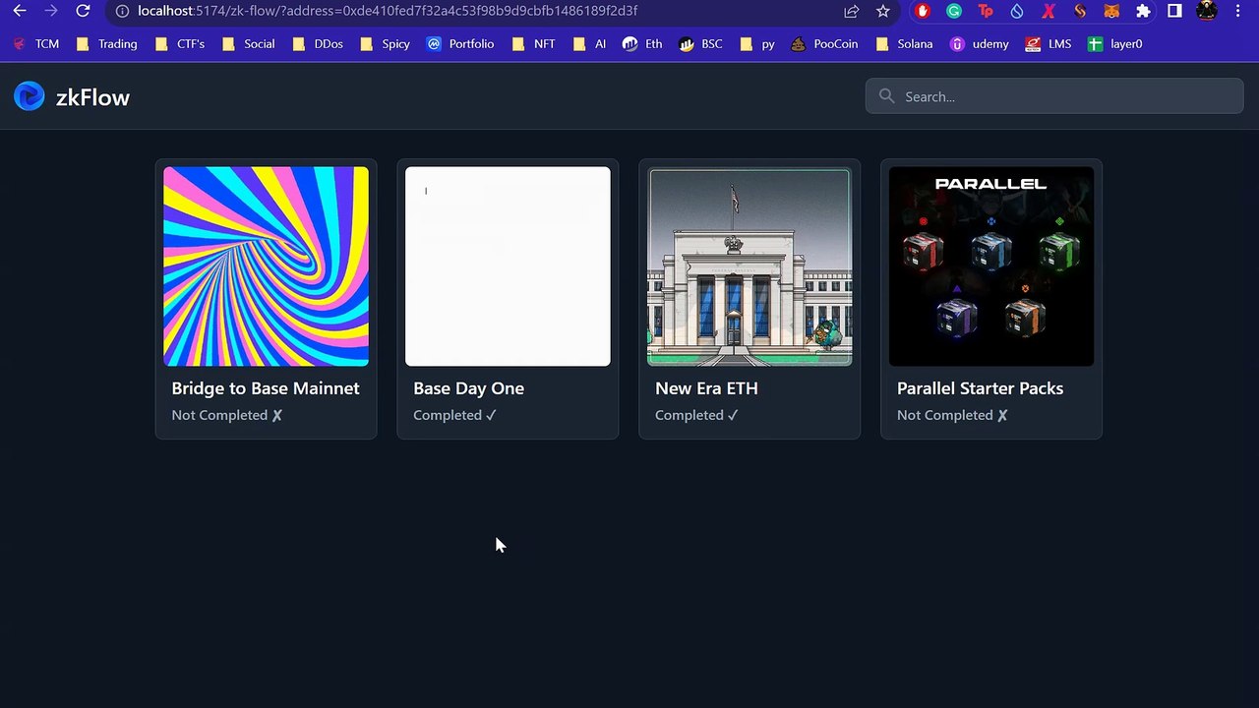Open the orange S wallet extension
The image size is (1259, 708).
pyautogui.click(x=1080, y=11)
